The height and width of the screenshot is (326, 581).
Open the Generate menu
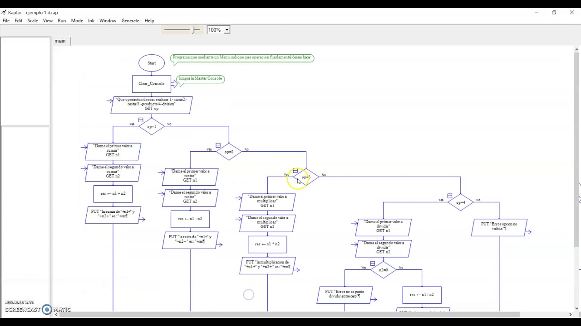tap(130, 20)
